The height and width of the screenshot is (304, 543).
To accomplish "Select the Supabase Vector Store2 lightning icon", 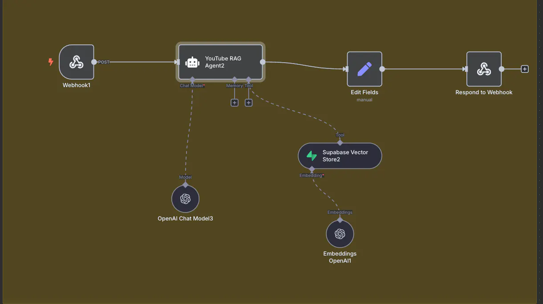I will click(312, 156).
